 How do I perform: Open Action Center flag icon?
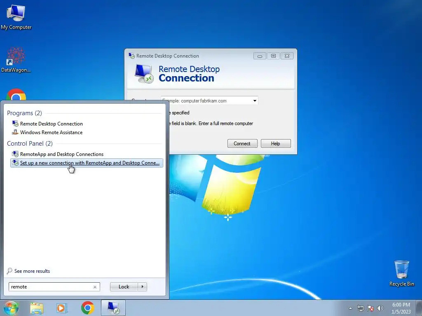[x=370, y=308]
